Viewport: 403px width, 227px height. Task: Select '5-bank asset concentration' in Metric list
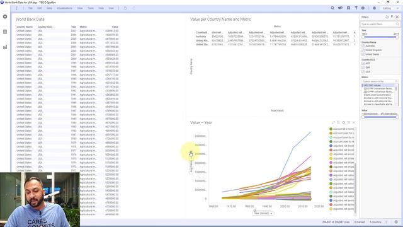pos(378,95)
